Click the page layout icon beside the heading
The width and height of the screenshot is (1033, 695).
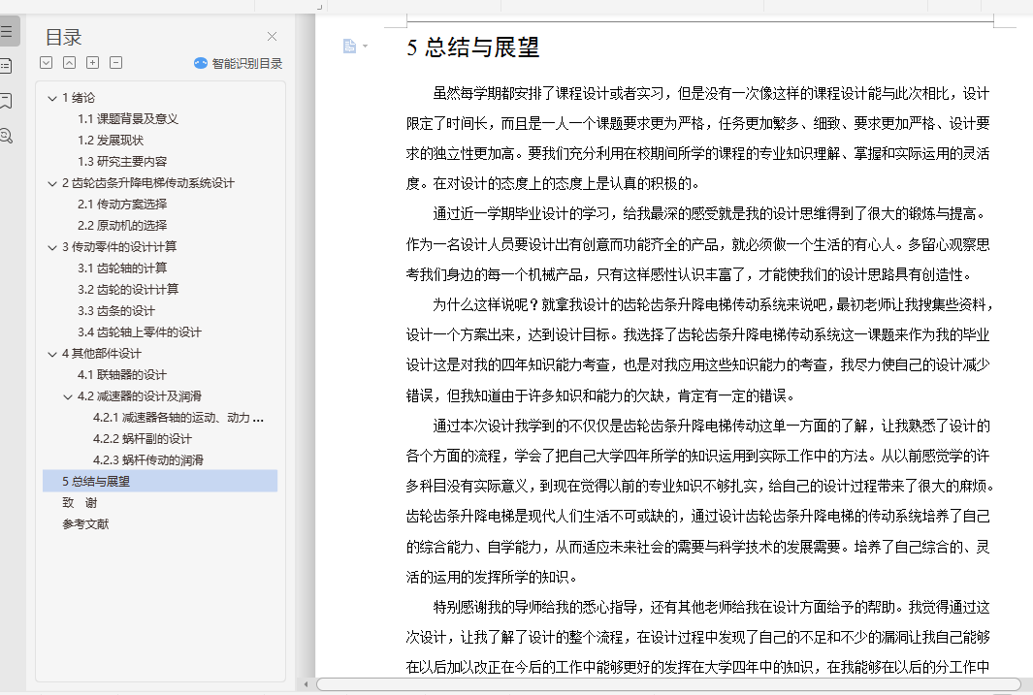pyautogui.click(x=349, y=46)
